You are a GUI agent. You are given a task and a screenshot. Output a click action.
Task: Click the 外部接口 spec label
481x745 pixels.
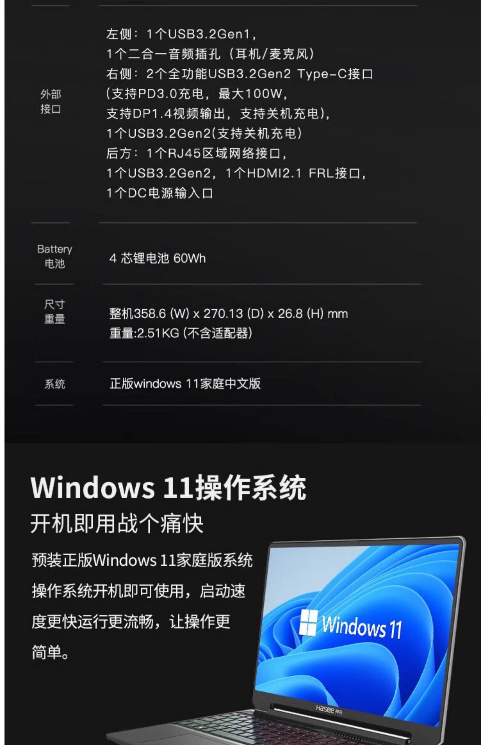[x=51, y=101]
